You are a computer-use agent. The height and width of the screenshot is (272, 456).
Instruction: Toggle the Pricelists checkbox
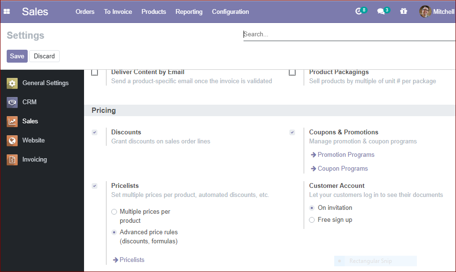coord(95,186)
